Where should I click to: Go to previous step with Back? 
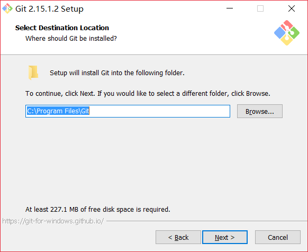(178, 237)
